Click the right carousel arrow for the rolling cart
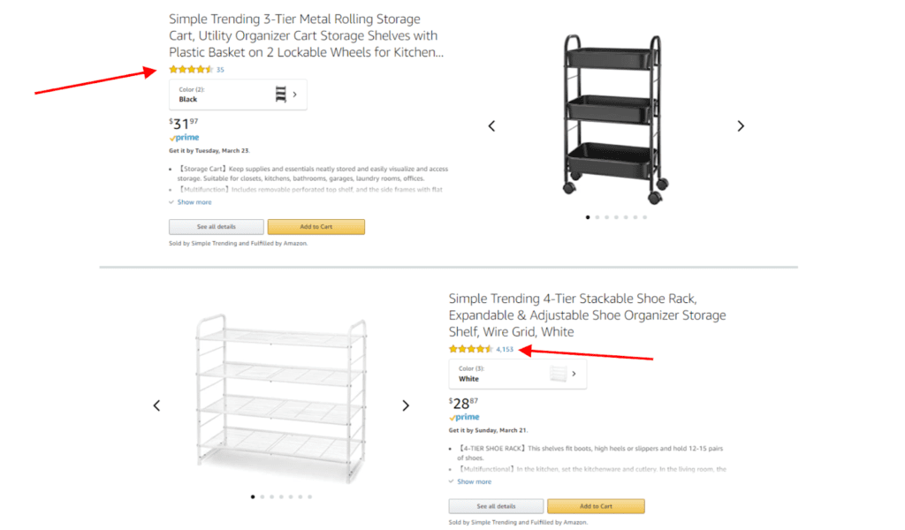 coord(741,125)
